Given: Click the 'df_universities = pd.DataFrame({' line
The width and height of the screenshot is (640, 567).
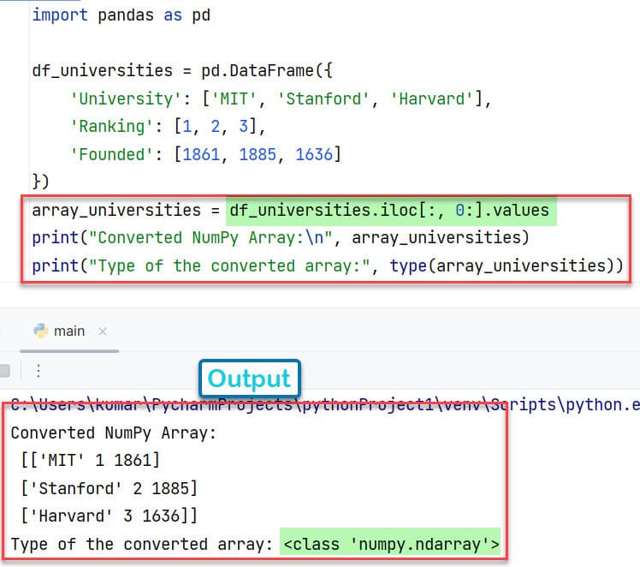Looking at the screenshot, I should point(182,71).
